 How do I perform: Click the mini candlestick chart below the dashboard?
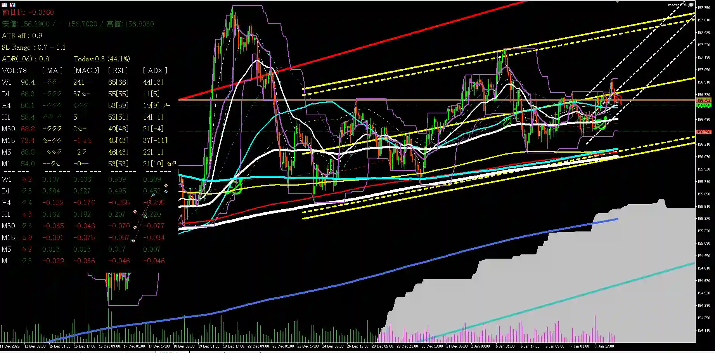pos(118,285)
